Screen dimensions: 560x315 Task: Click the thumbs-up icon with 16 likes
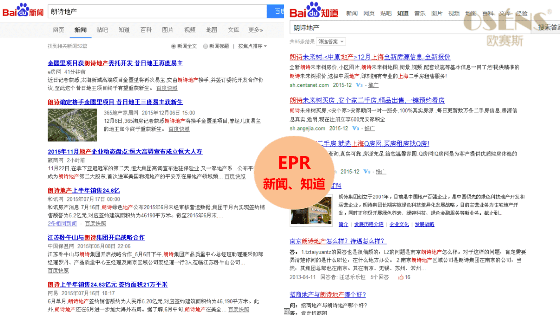tap(401, 277)
